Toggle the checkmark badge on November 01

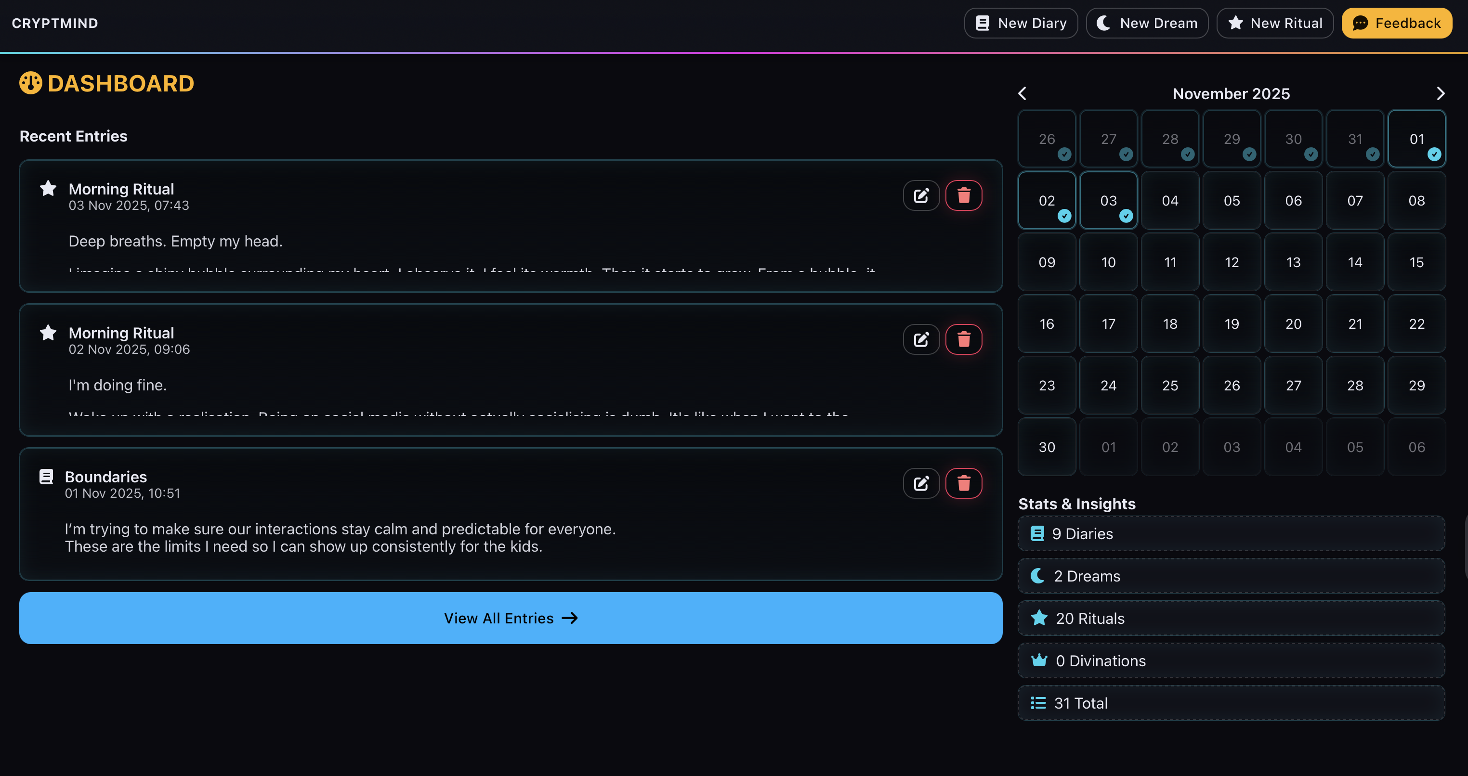pyautogui.click(x=1434, y=155)
